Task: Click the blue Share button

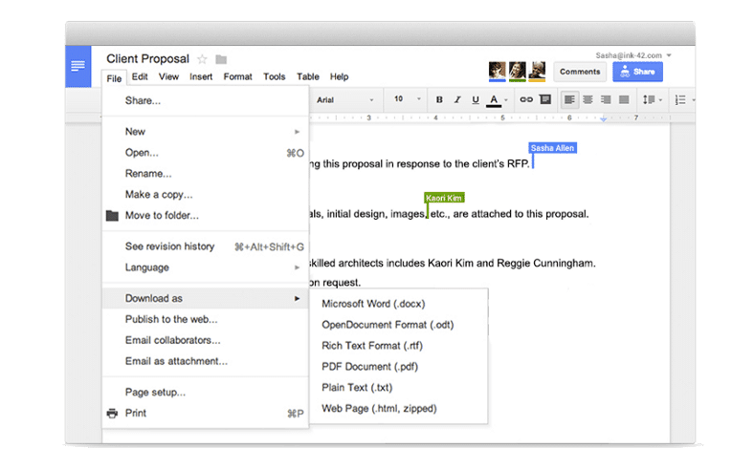Action: tap(637, 72)
